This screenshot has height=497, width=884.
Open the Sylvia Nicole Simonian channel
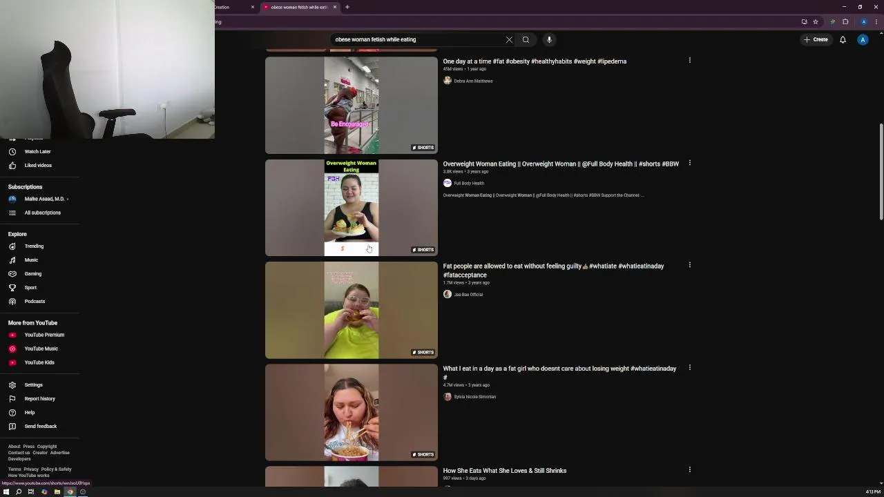click(474, 397)
